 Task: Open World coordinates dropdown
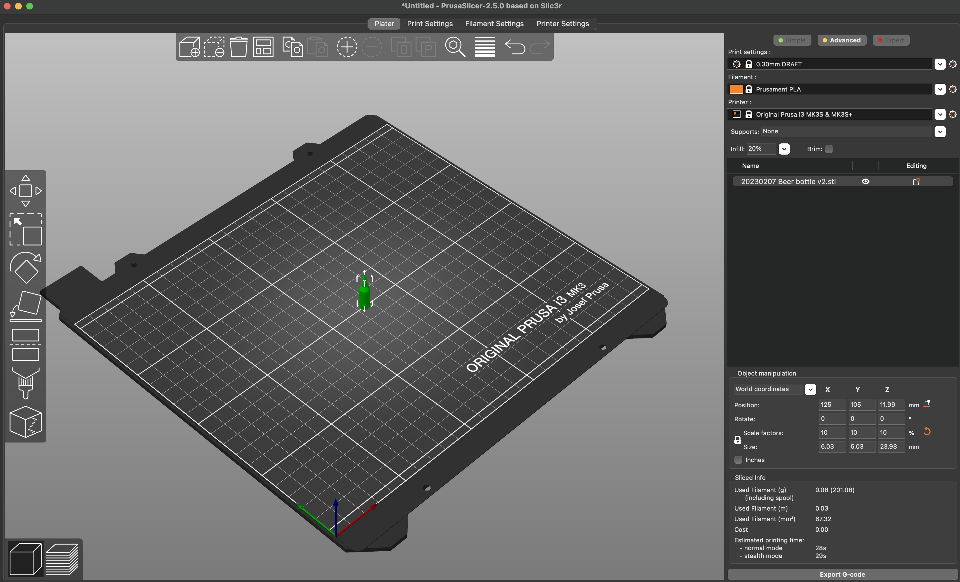810,389
